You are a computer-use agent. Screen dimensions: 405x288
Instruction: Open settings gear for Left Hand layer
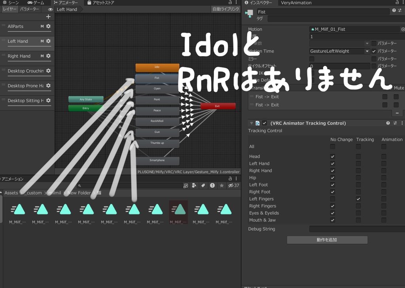(48, 41)
